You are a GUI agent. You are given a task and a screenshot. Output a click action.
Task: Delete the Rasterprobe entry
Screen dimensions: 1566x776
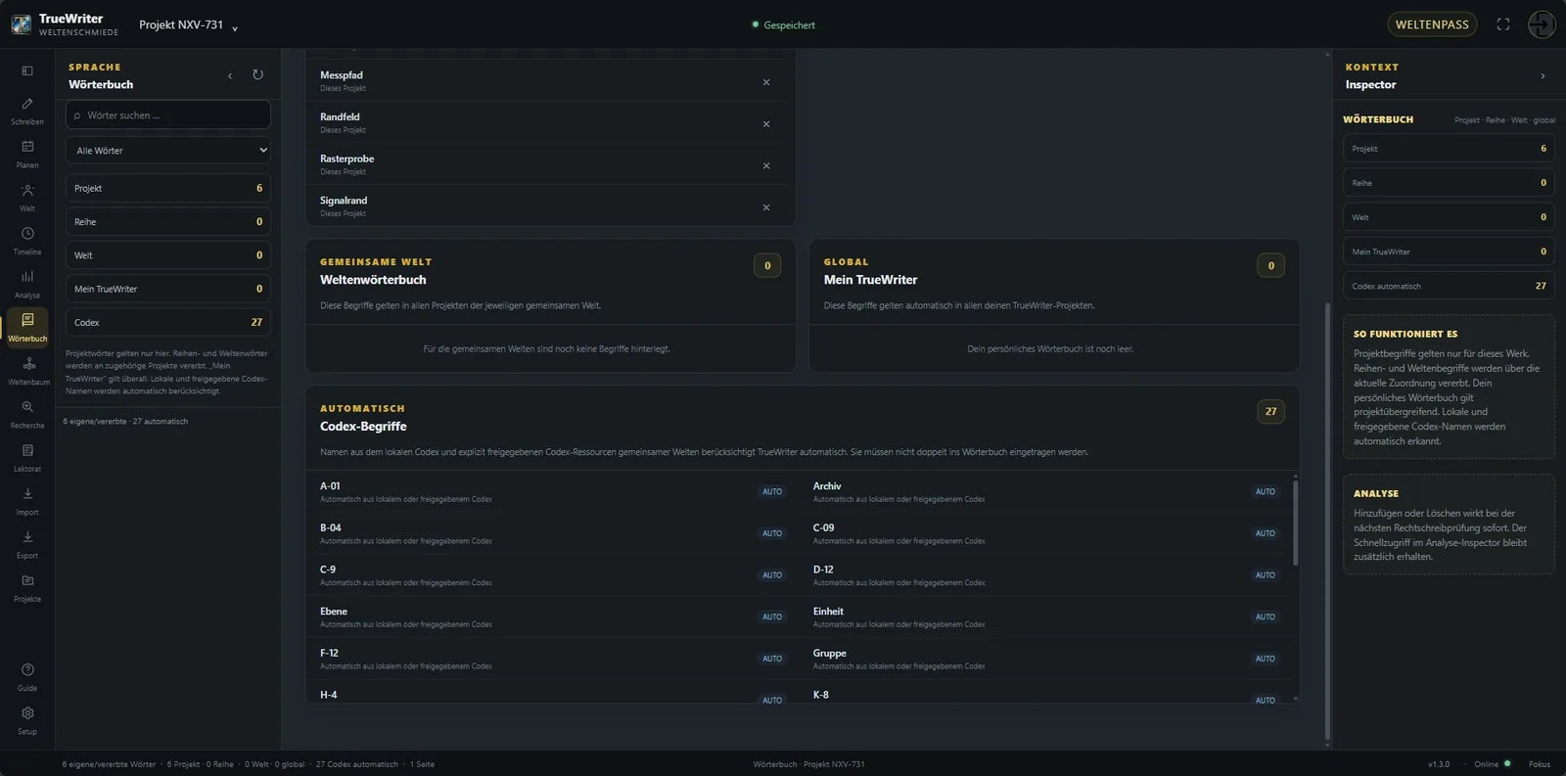[766, 165]
